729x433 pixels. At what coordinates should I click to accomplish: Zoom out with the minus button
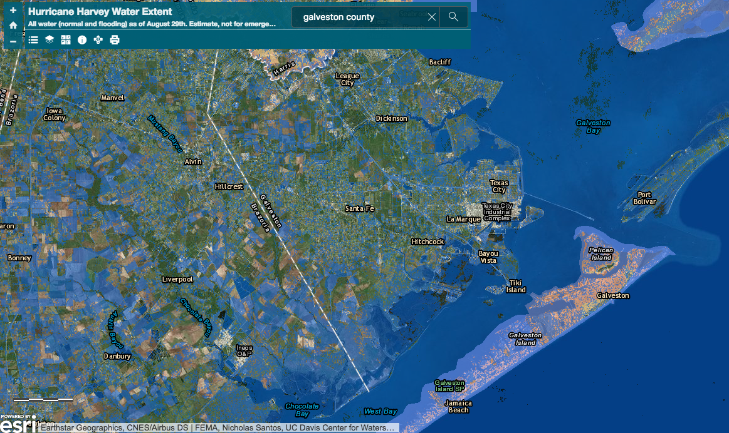[13, 41]
